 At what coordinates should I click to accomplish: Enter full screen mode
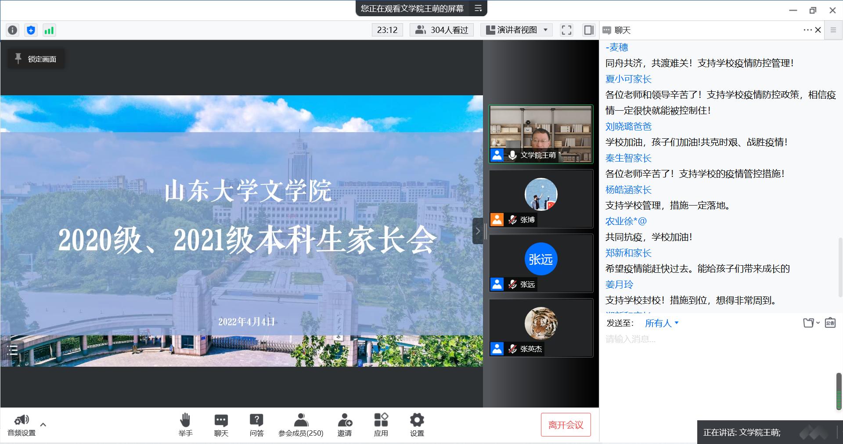(x=566, y=30)
